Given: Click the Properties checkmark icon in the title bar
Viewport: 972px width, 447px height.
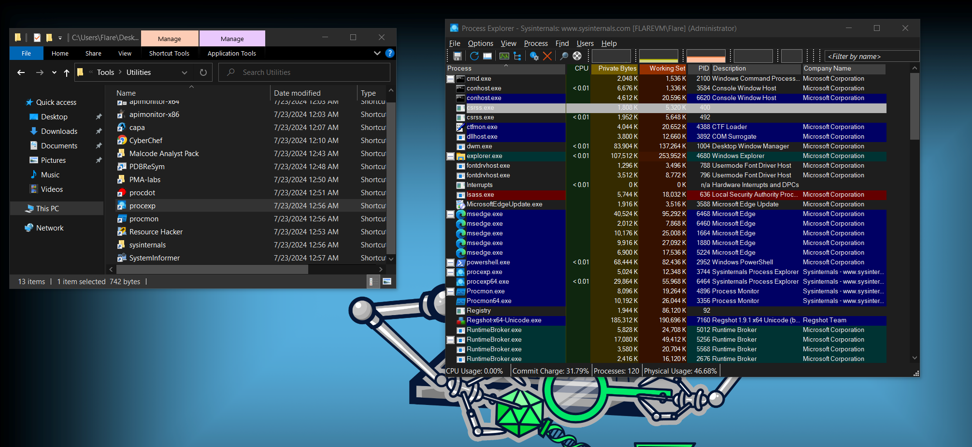Looking at the screenshot, I should (x=37, y=37).
